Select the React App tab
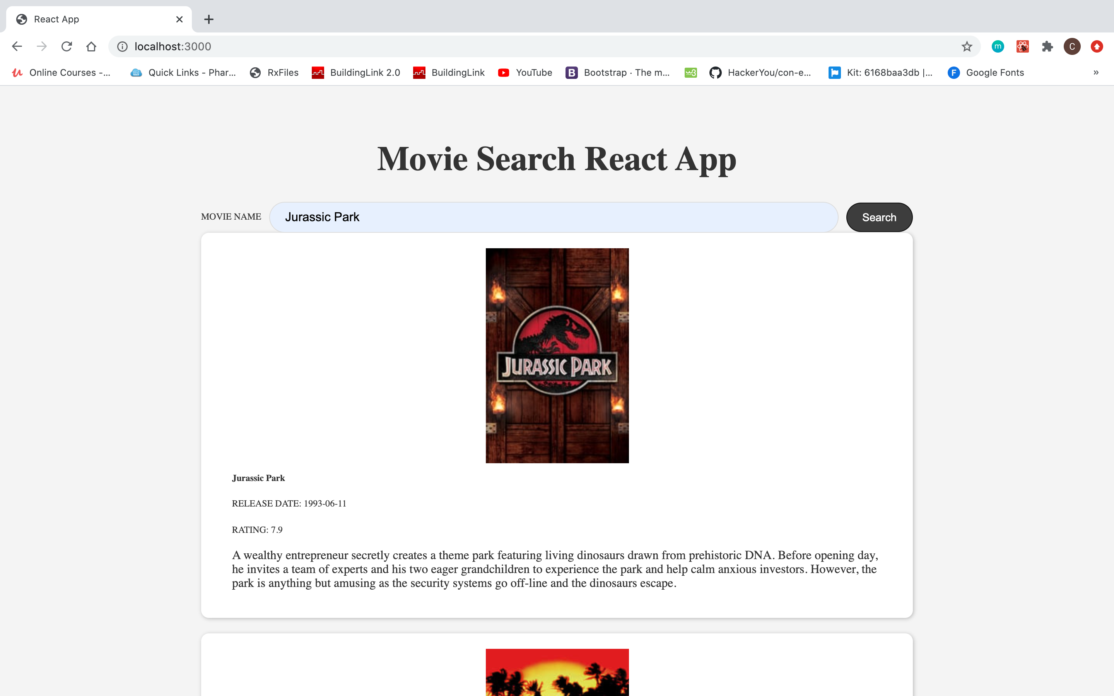The image size is (1114, 696). pos(99,19)
